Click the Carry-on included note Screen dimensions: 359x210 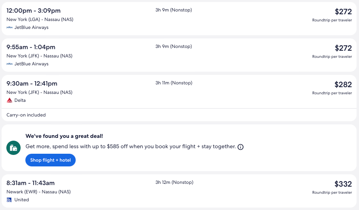tap(26, 115)
